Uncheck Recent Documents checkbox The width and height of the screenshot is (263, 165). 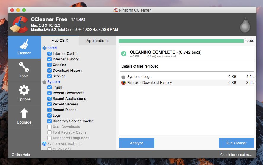point(49,93)
